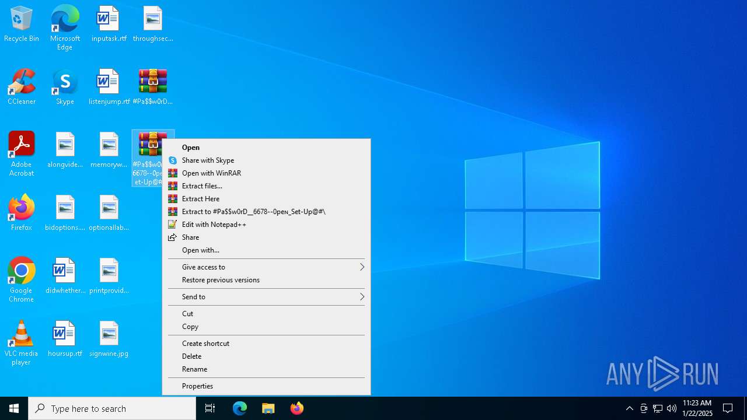Open Task View from the taskbar
The image size is (747, 420).
[x=210, y=408]
